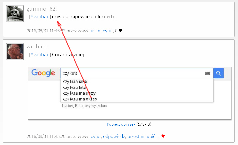Open gammon82's skull avatar
Screen dimensions: 238x145
(15, 14)
